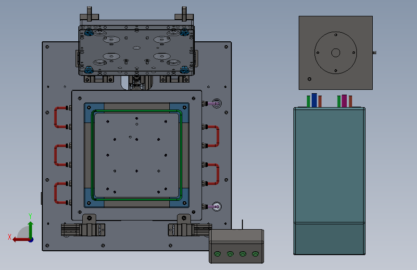The width and height of the screenshot is (417, 270).
Task: Select the square center plate inside the green seal
Action: pyautogui.click(x=137, y=155)
